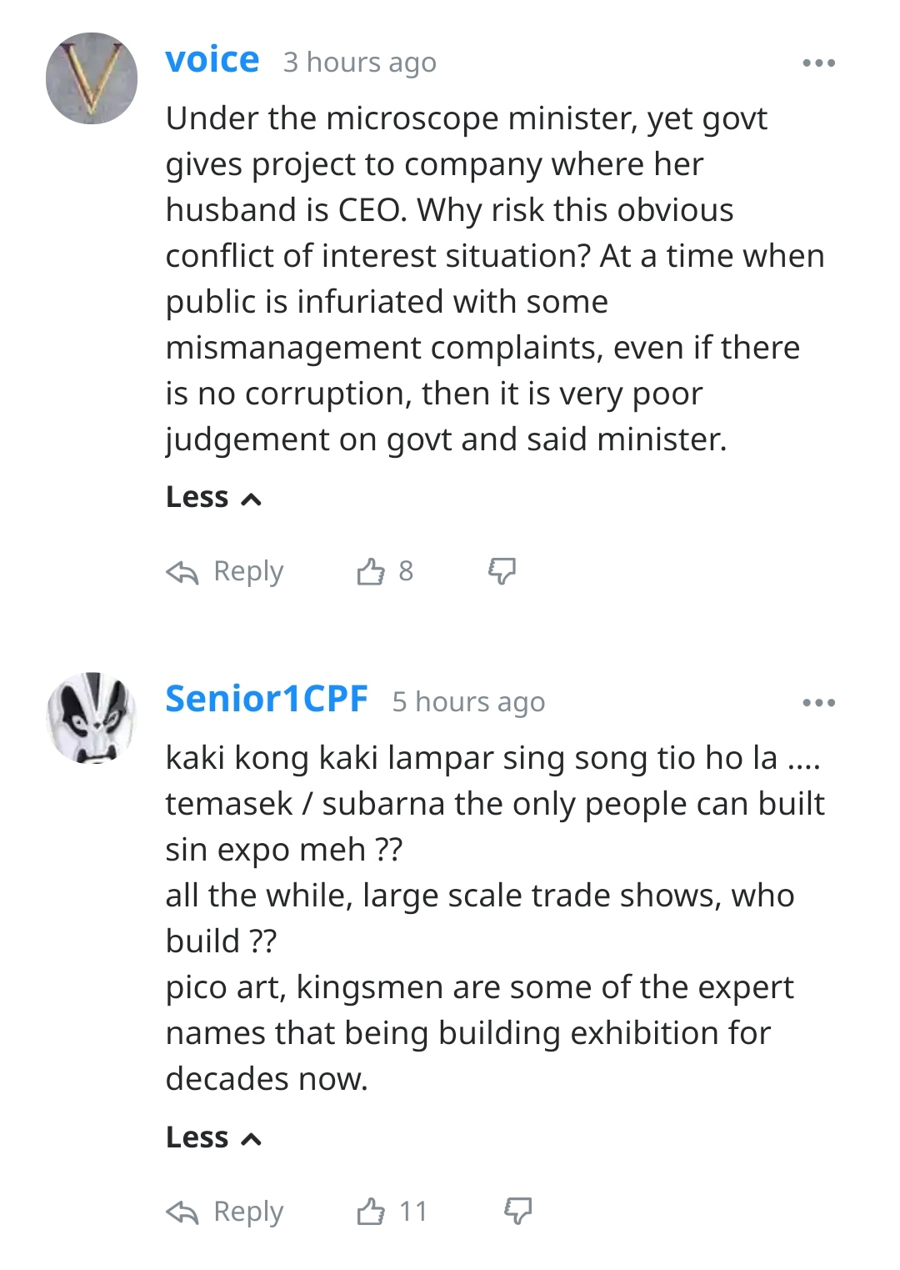900x1270 pixels.
Task: Open more options on Senior1CPF's comment
Action: point(818,703)
